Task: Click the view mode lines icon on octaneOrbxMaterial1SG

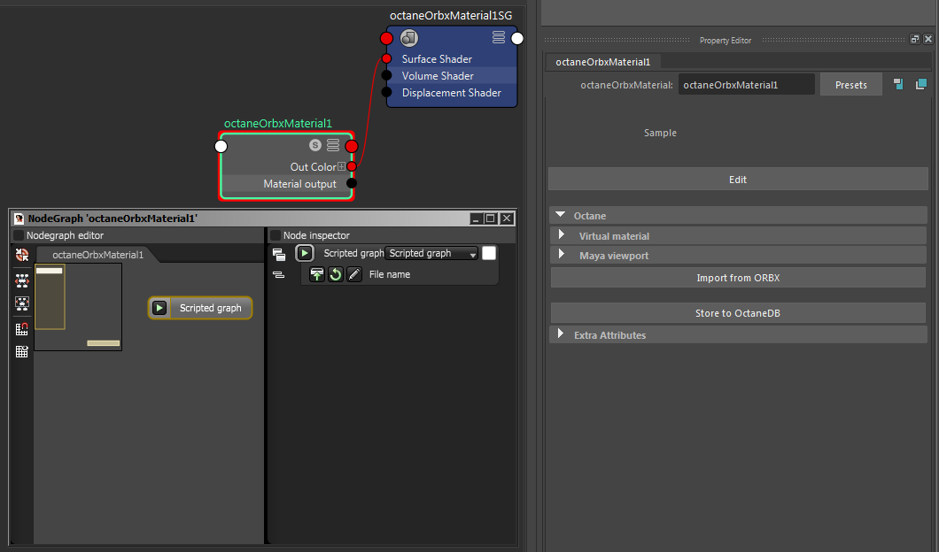Action: coord(498,38)
